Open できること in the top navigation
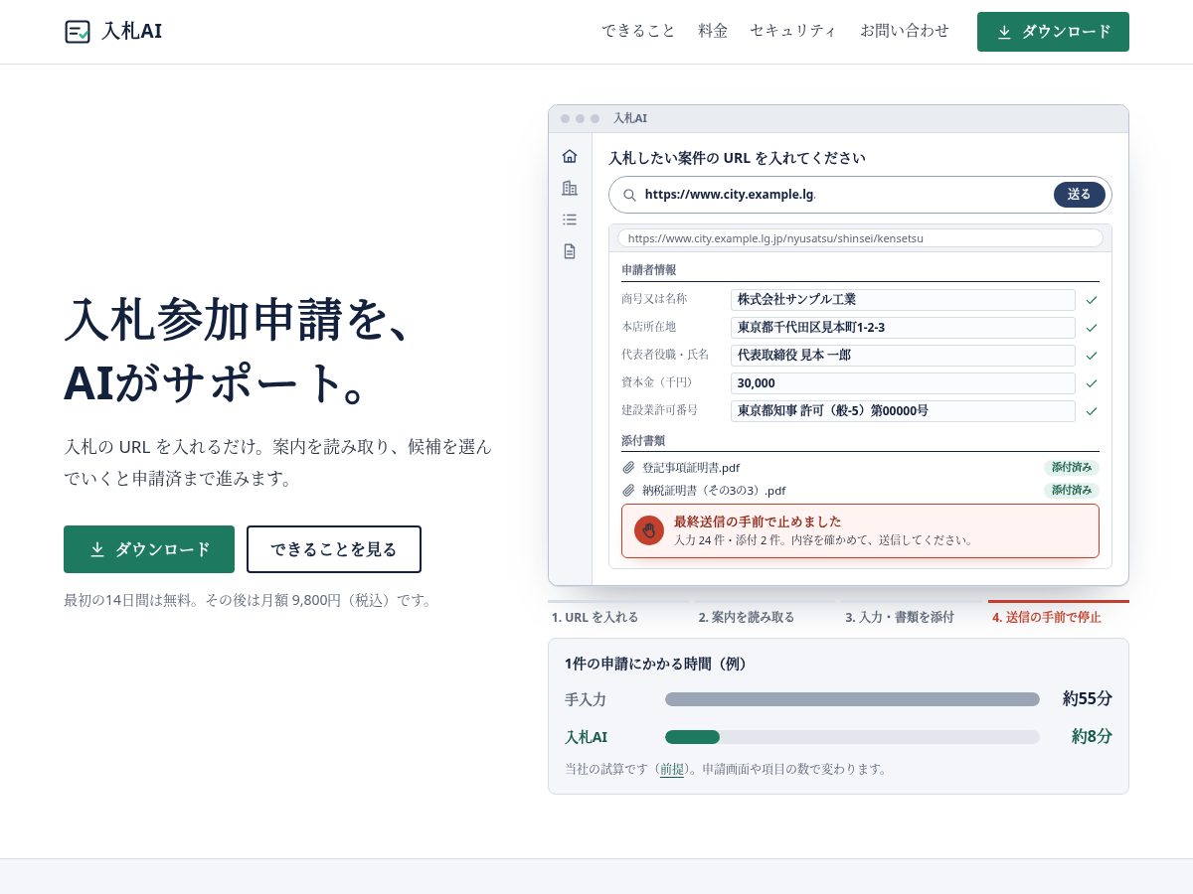Screen dimensions: 1193x894 (x=638, y=32)
